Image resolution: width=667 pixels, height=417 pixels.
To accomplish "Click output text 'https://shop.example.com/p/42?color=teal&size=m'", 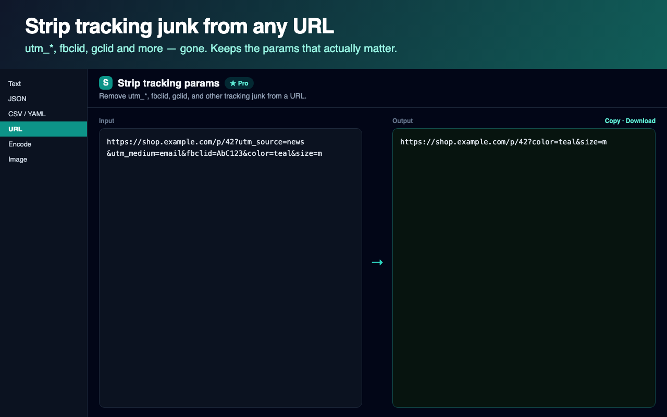I will [x=503, y=142].
